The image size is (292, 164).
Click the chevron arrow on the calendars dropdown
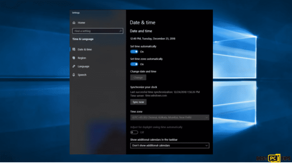coord(206,146)
